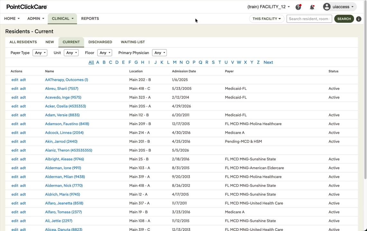
Task: Switch to the DISCHARGED tab
Action: click(100, 42)
